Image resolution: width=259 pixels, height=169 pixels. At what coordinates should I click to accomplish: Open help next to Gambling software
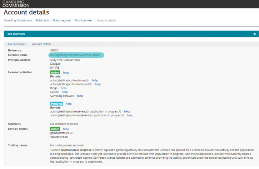pyautogui.click(x=80, y=96)
